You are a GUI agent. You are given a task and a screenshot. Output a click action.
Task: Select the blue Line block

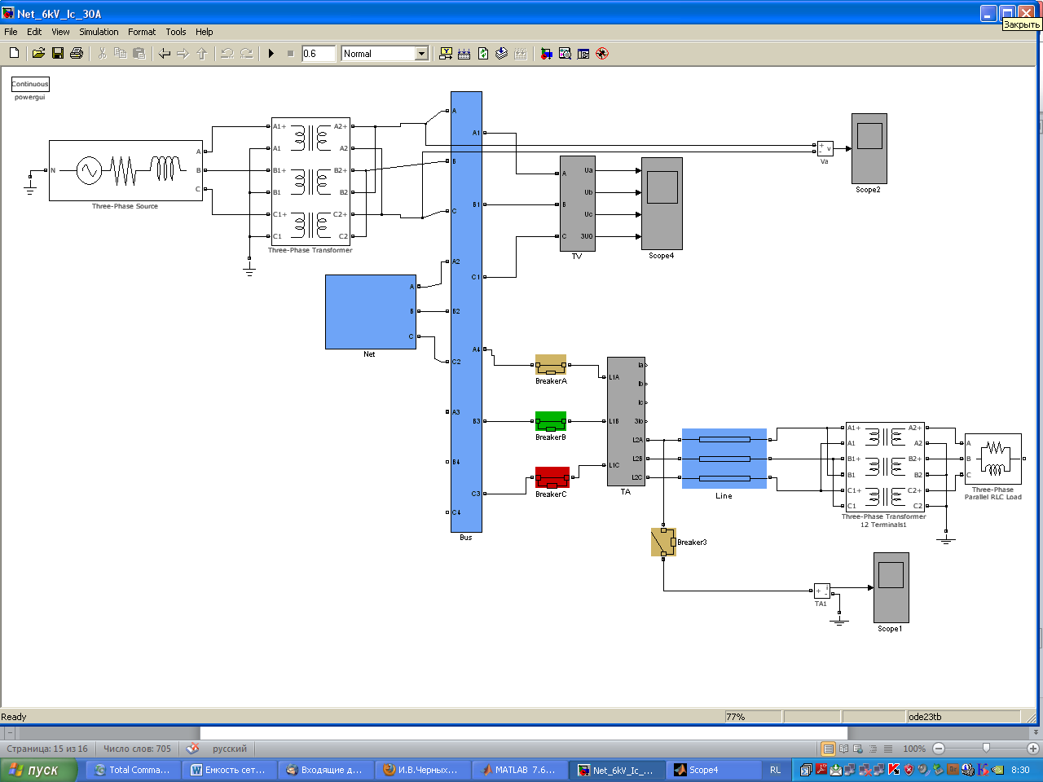pyautogui.click(x=724, y=459)
